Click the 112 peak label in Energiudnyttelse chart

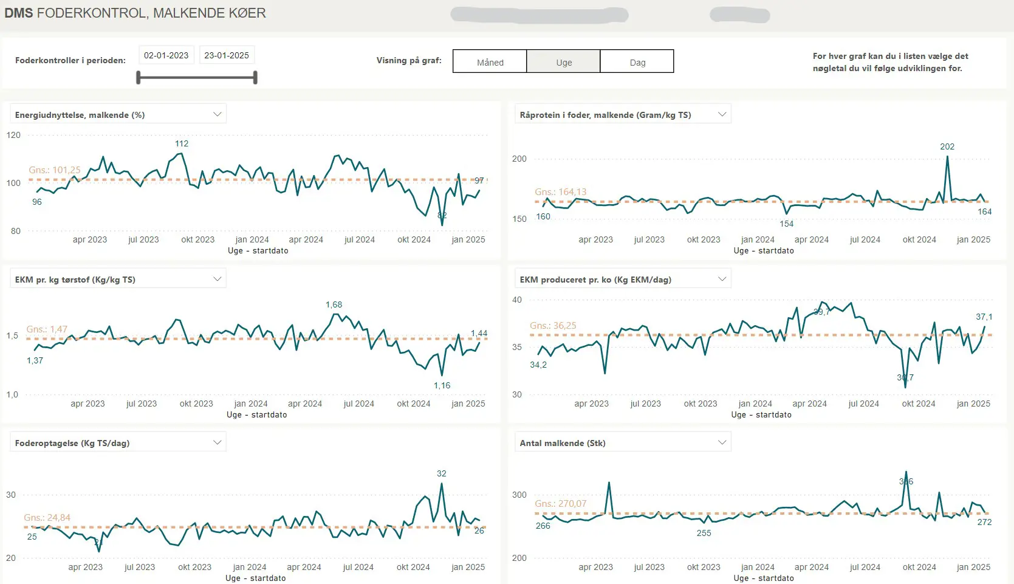click(182, 144)
